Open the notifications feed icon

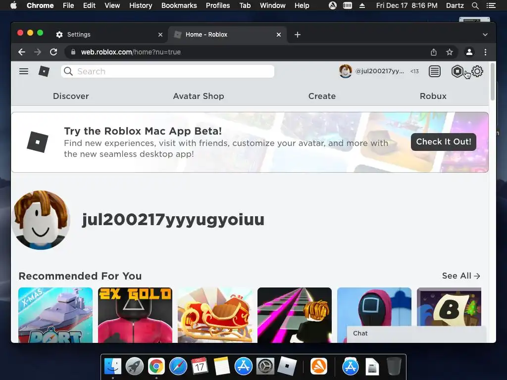[435, 71]
